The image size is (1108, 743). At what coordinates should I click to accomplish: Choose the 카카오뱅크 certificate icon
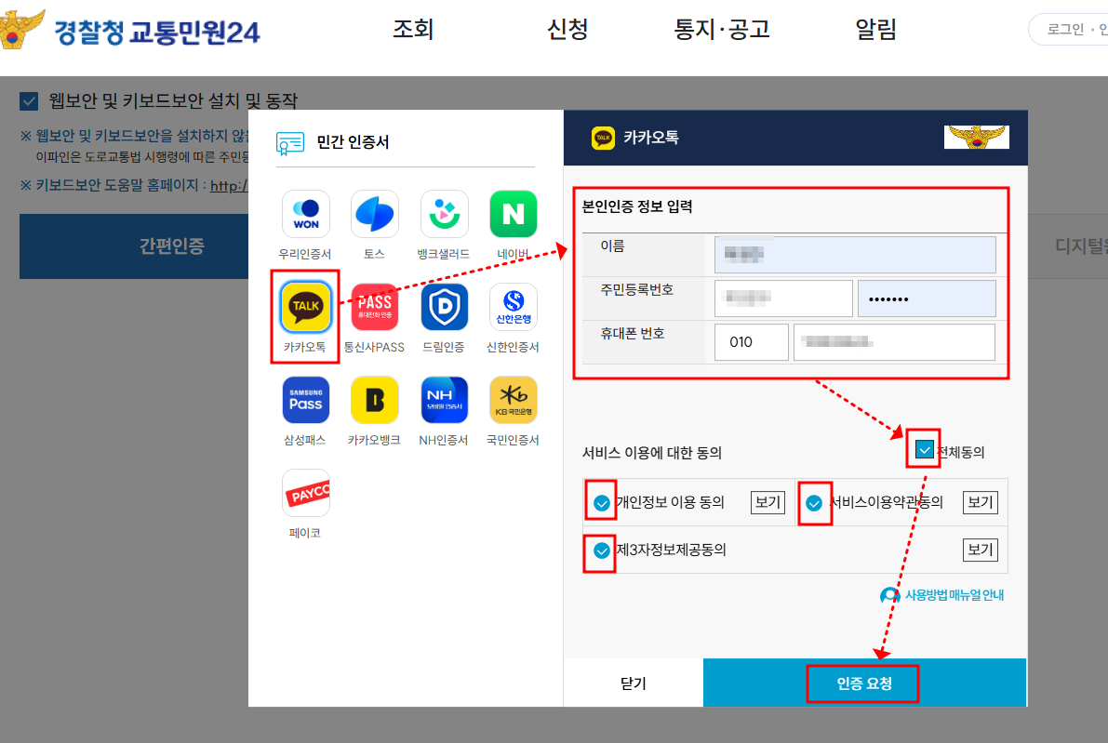[375, 400]
